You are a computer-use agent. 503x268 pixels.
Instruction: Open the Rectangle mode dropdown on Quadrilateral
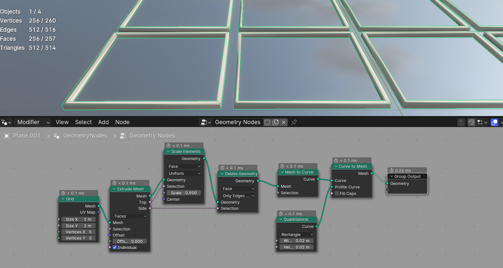[x=297, y=235]
